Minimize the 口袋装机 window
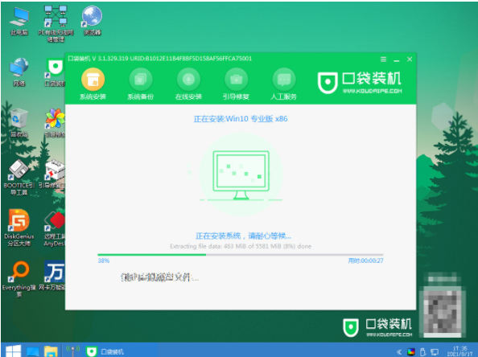 point(396,60)
